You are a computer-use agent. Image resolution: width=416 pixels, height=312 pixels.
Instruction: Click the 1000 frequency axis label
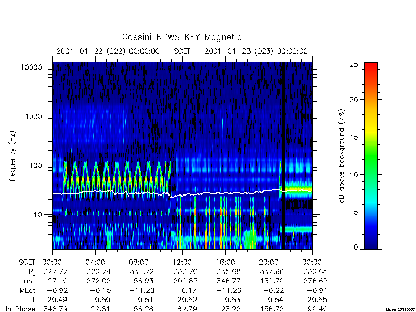(x=34, y=116)
